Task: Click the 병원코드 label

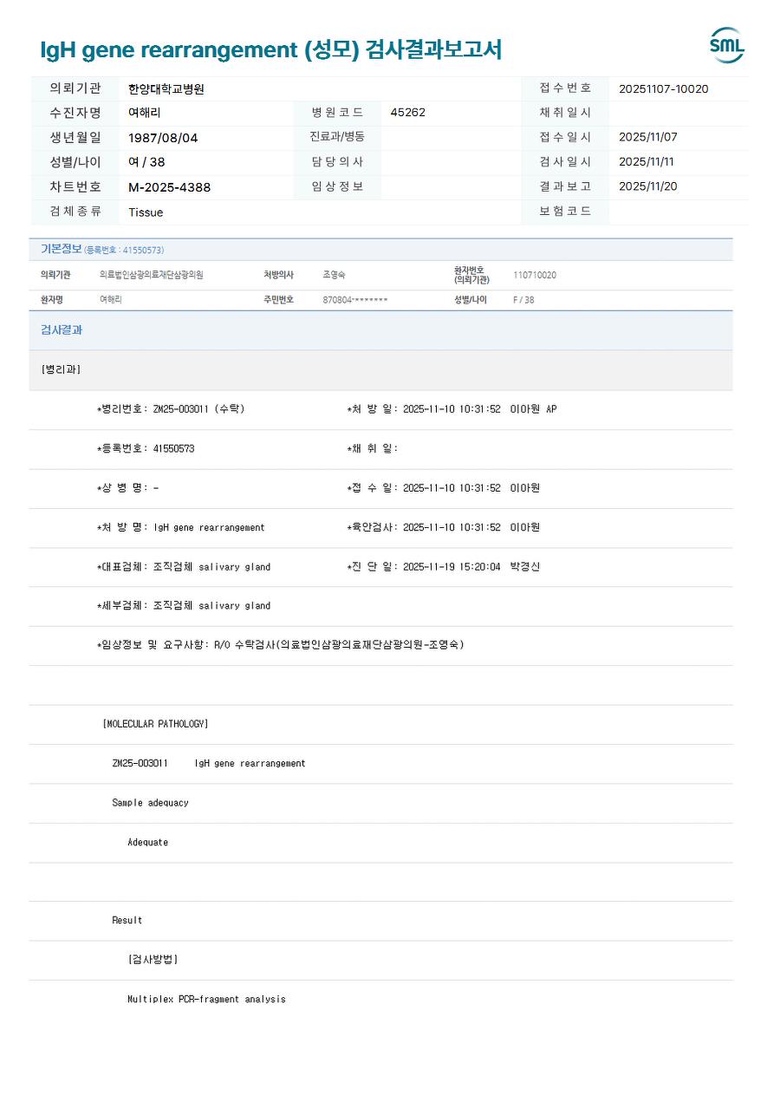Action: 337,113
